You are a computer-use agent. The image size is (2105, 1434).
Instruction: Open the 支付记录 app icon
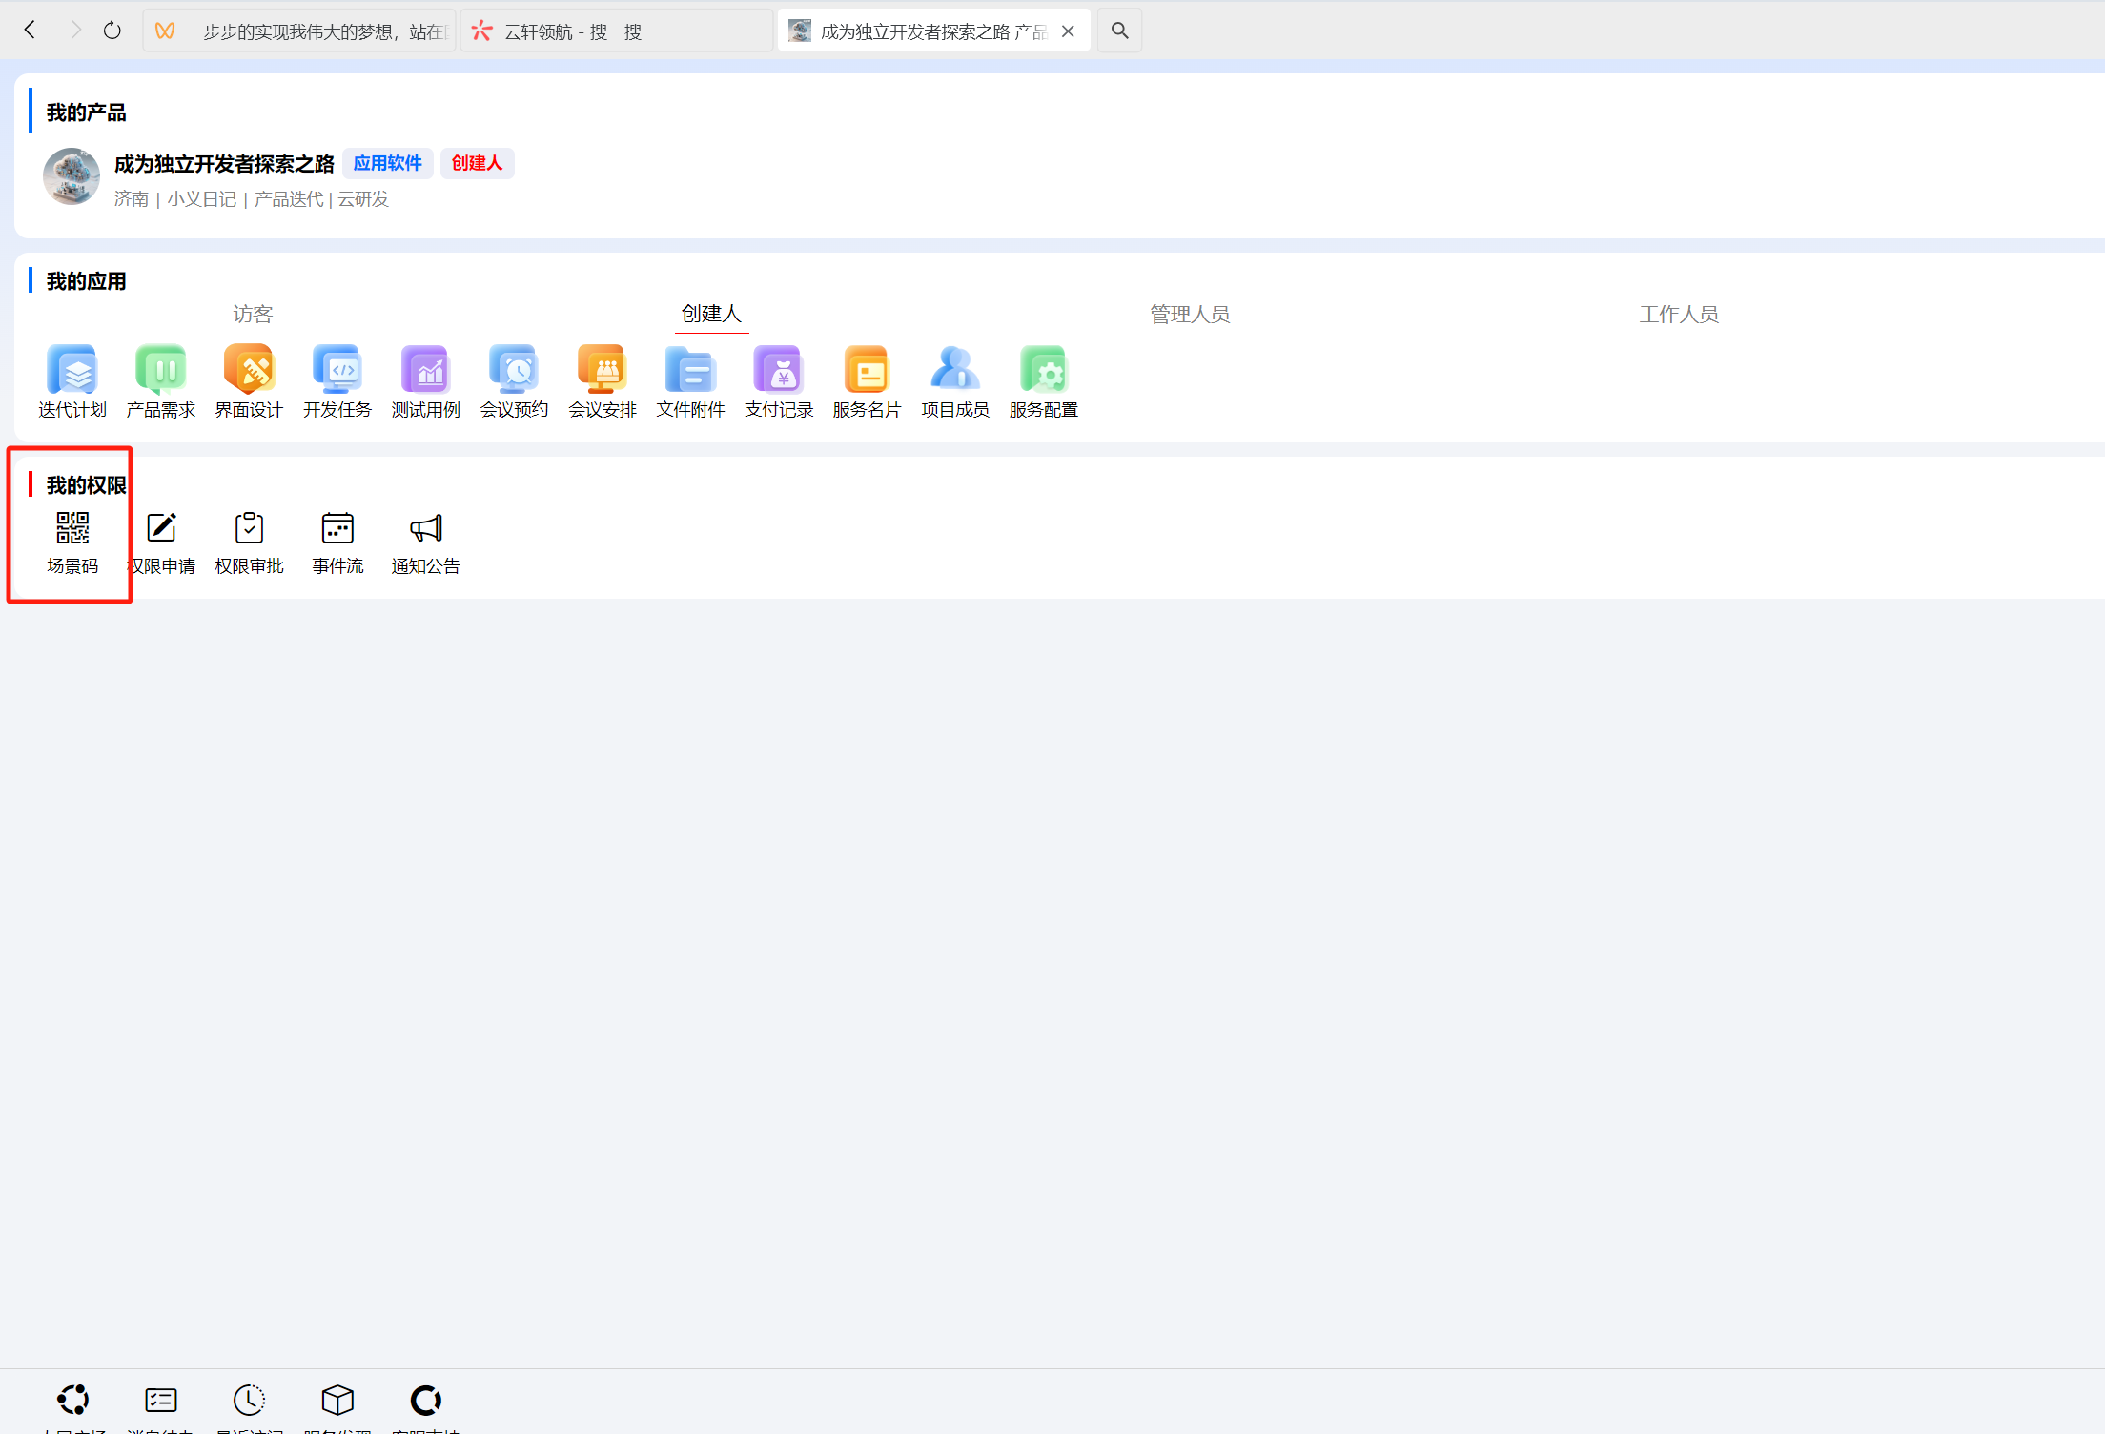click(779, 370)
